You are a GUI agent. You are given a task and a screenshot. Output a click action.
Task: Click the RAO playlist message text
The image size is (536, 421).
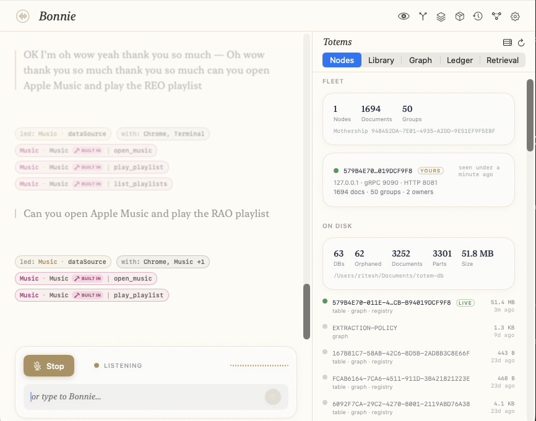point(146,214)
